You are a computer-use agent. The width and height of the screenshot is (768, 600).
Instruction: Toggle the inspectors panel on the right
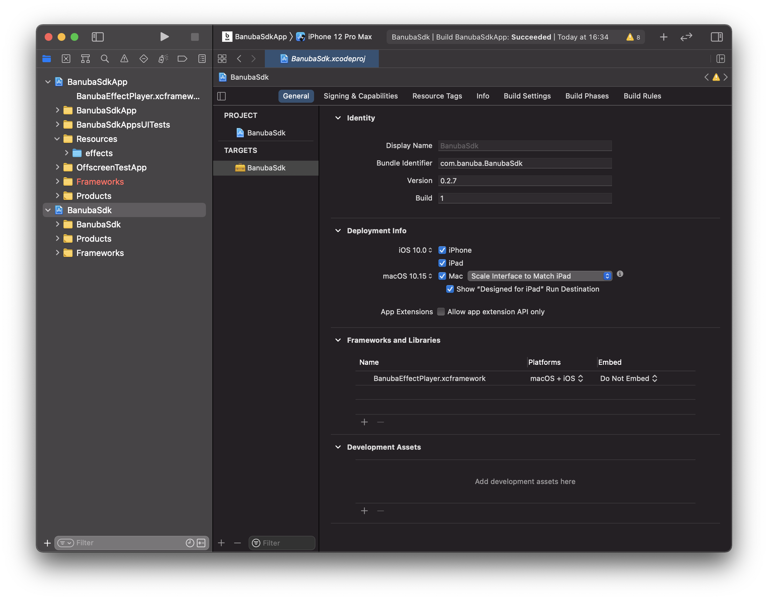tap(716, 37)
